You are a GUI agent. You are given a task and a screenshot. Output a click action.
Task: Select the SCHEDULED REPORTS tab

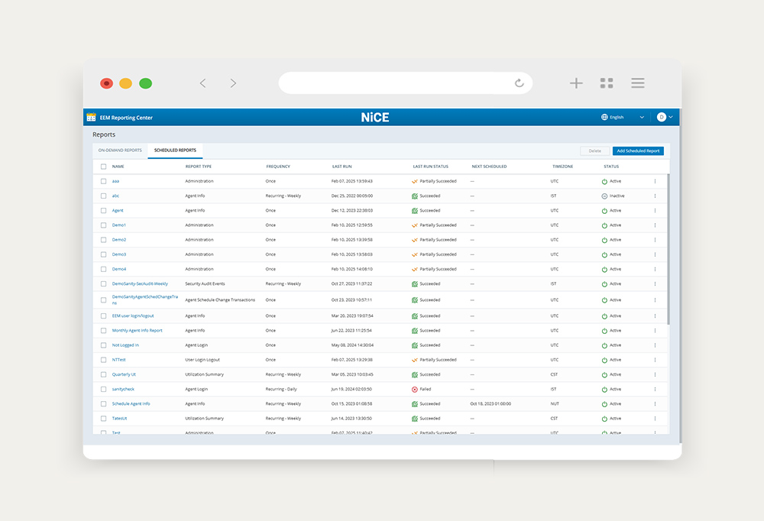(176, 150)
